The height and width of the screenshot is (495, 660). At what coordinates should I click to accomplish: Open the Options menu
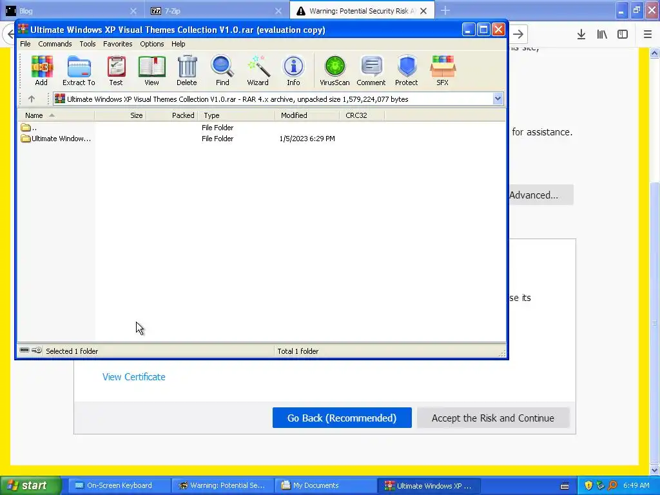pyautogui.click(x=152, y=44)
